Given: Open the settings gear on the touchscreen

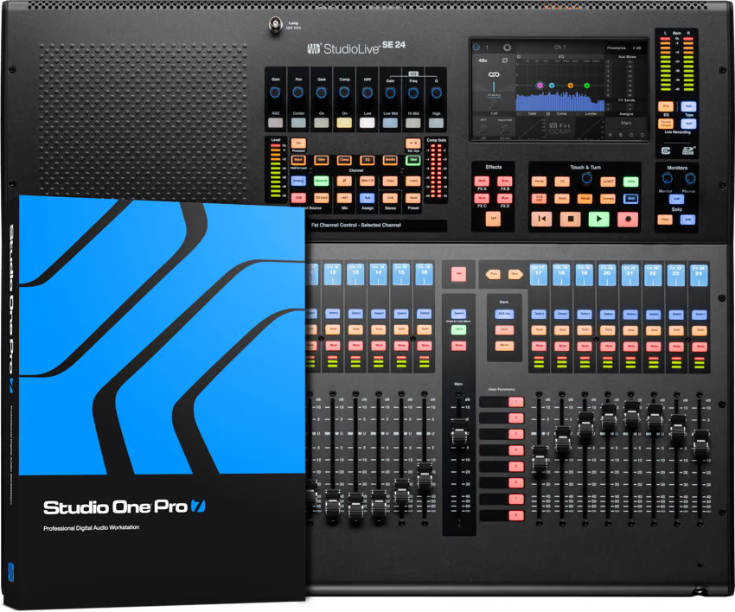Looking at the screenshot, I should click(x=508, y=48).
